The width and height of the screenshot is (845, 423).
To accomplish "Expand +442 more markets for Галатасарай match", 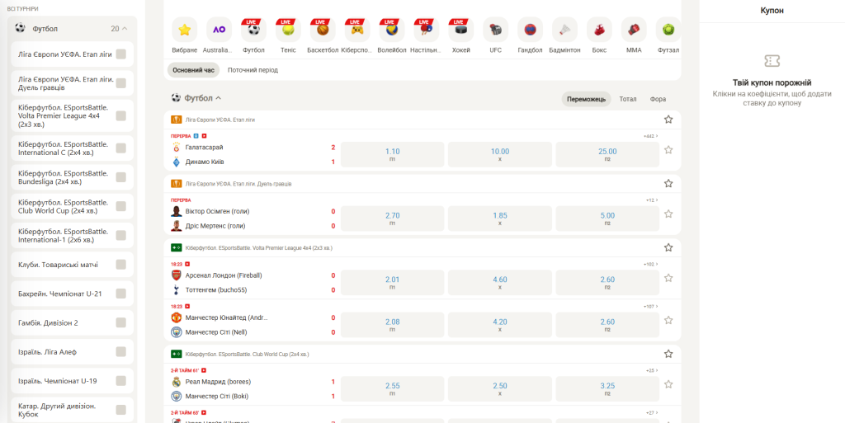I will coord(651,136).
